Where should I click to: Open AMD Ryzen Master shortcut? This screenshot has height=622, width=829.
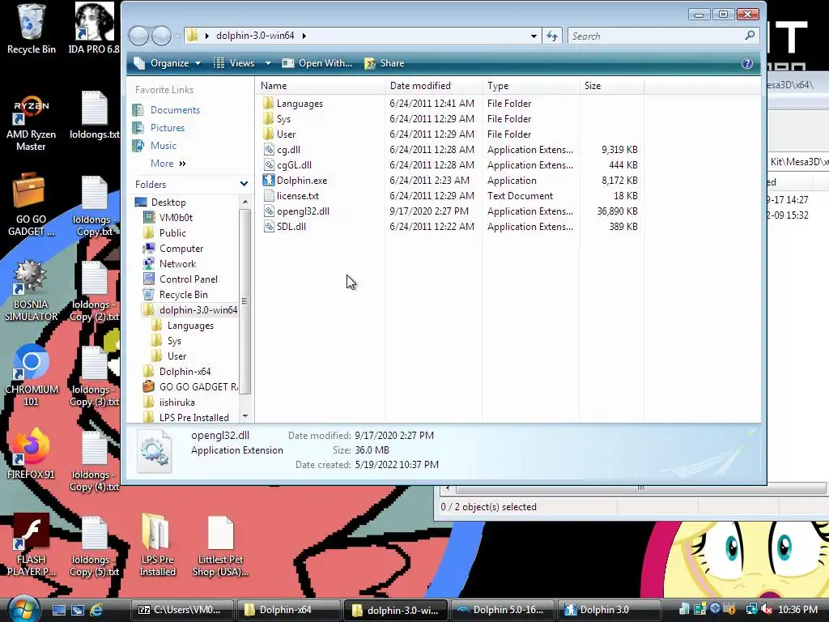pyautogui.click(x=31, y=123)
